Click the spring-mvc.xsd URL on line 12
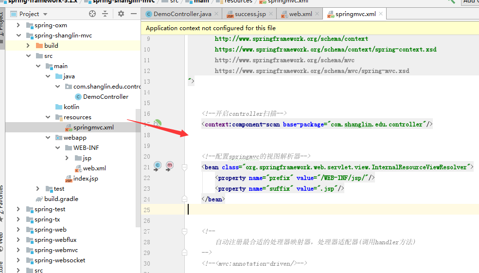The image size is (479, 273). (312, 71)
